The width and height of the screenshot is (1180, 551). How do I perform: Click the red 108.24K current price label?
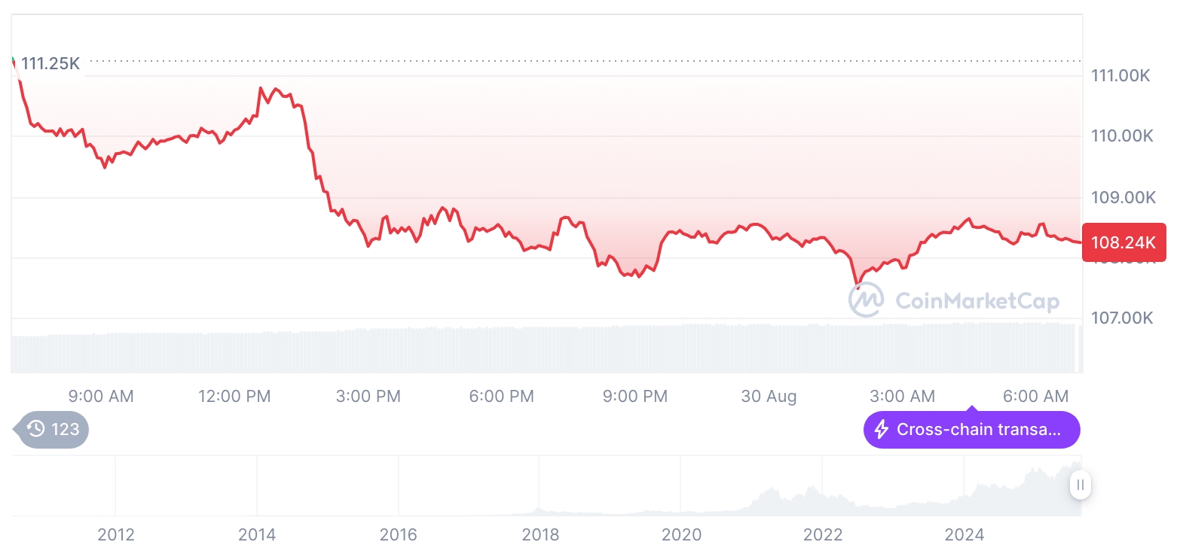click(1123, 242)
